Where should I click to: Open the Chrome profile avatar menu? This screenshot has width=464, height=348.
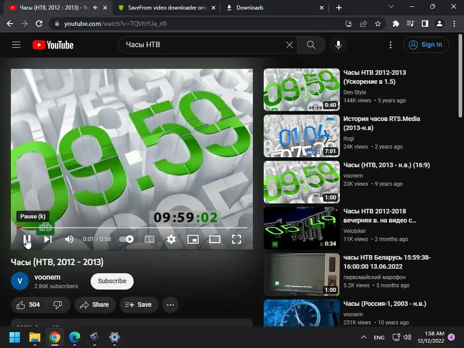440,24
